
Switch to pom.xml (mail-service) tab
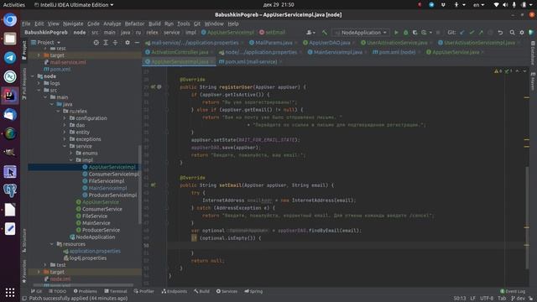tap(250, 62)
